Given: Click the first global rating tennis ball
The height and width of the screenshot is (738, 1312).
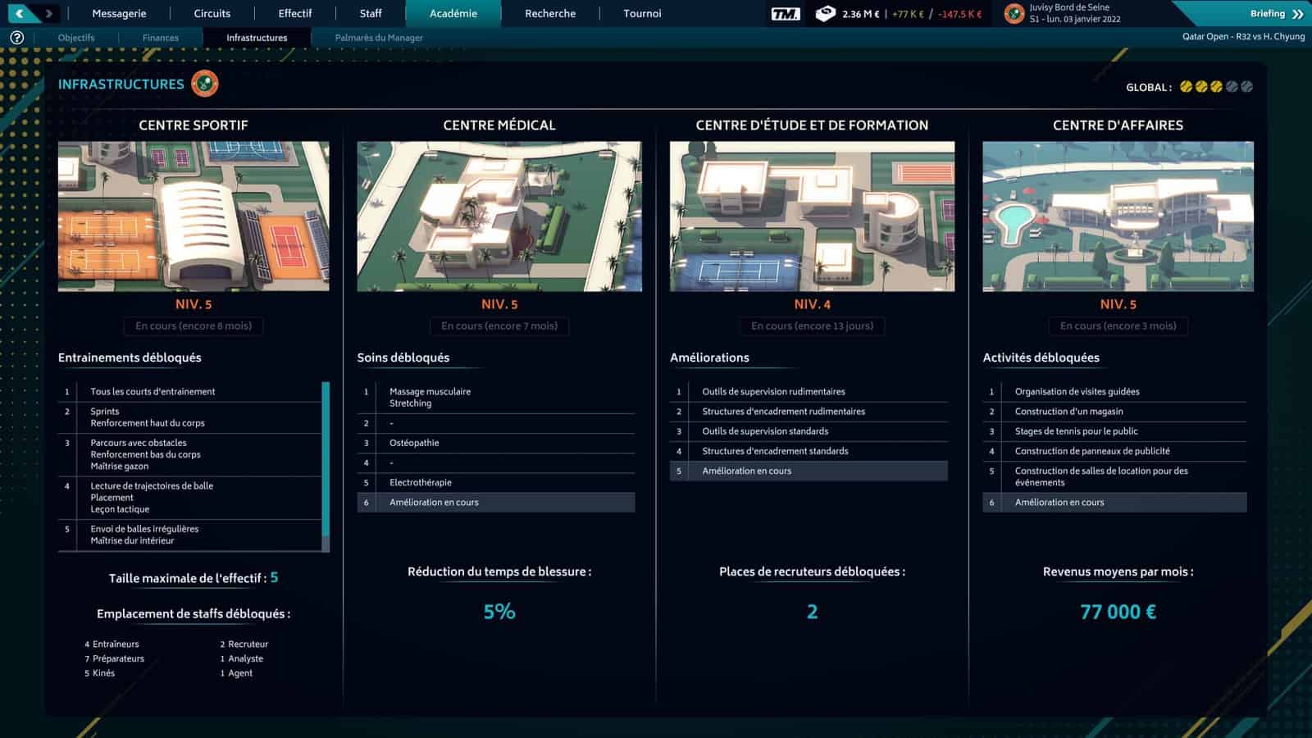Looking at the screenshot, I should coord(1186,87).
